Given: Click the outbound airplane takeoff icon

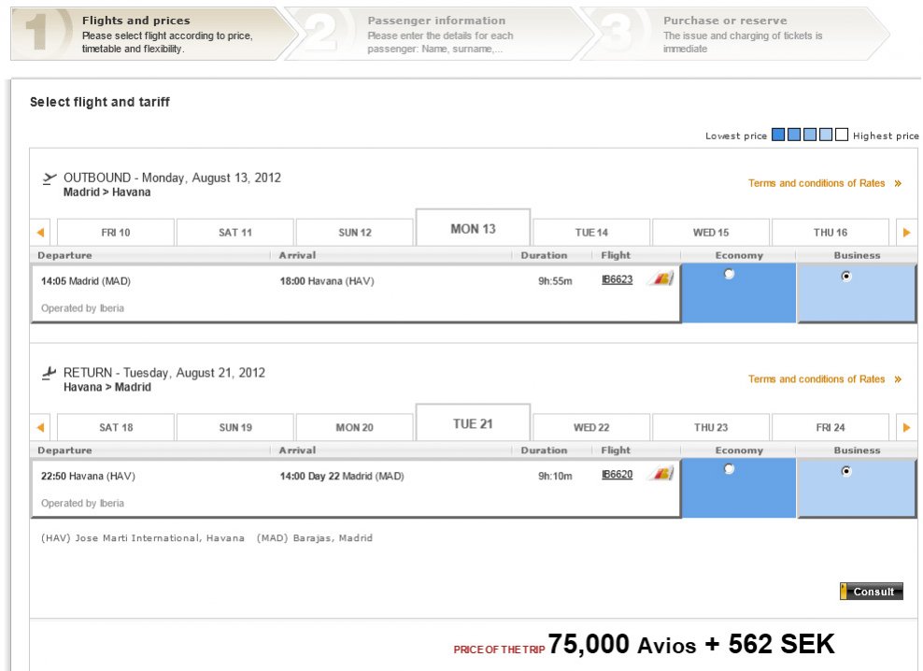Looking at the screenshot, I should 50,178.
